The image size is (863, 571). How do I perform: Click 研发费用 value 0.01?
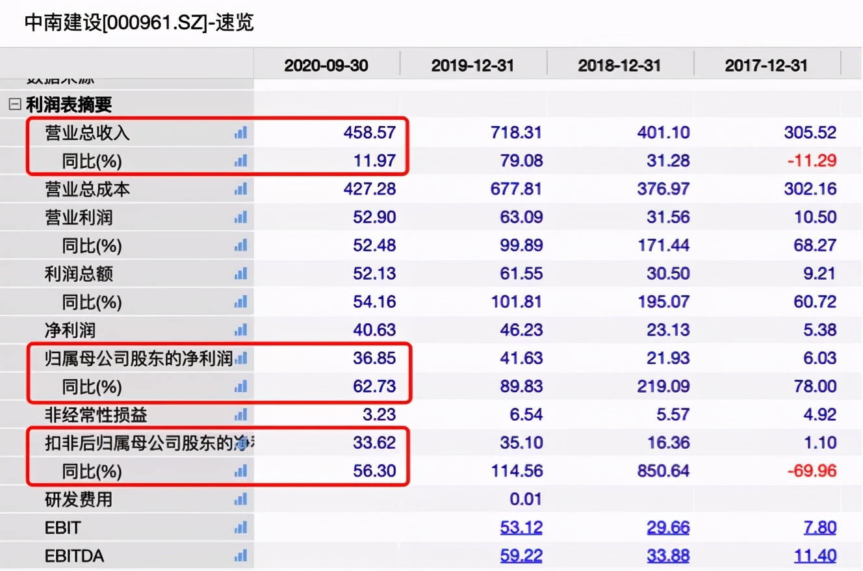coord(526,499)
